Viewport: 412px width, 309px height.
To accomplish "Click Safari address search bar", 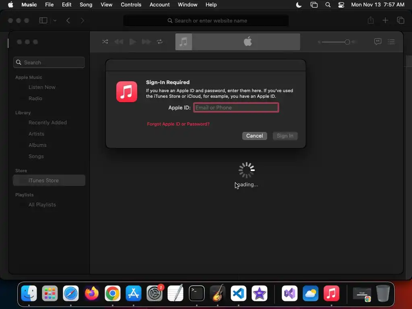I will click(x=206, y=21).
